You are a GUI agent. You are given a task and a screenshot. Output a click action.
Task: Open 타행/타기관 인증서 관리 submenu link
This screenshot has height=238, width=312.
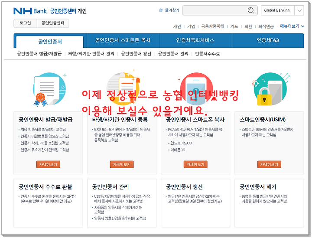click(x=91, y=53)
